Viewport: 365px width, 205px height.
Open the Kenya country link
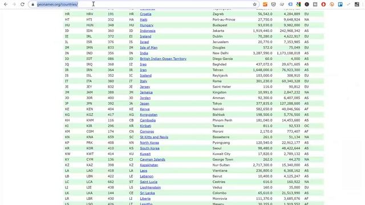(144, 109)
